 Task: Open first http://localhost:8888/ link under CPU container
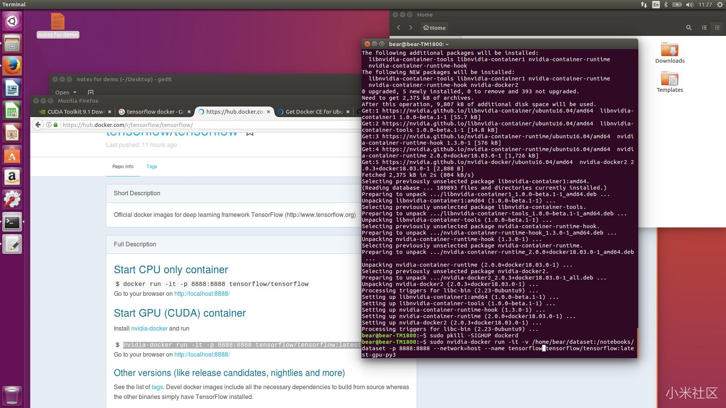(x=202, y=294)
